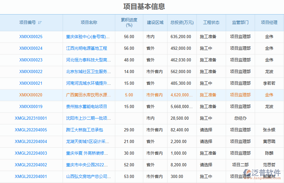Screen dimensions: 284x183
Task: Click the 工程状态 column header
Action: click(x=211, y=22)
